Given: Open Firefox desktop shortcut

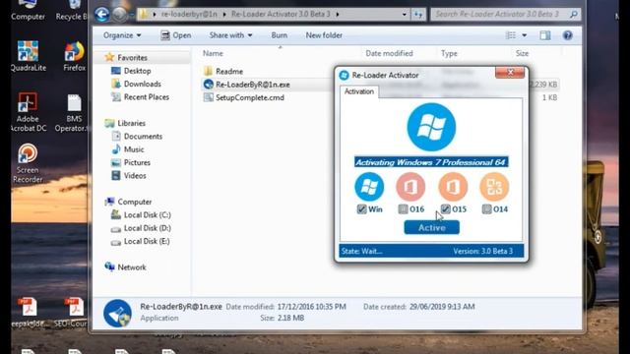Looking at the screenshot, I should click(75, 55).
